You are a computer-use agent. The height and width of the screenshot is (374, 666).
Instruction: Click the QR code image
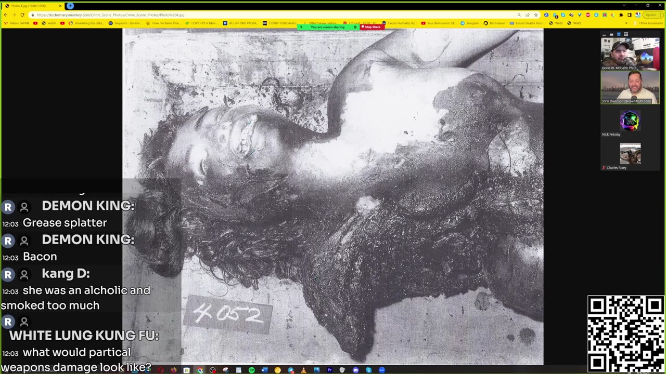pos(626,334)
